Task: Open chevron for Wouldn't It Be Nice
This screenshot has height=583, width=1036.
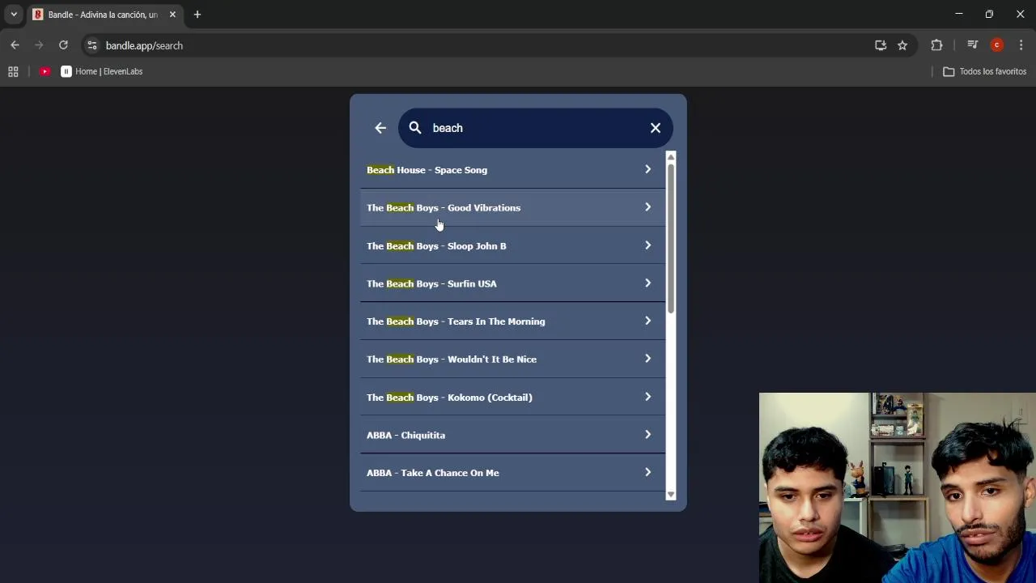Action: click(647, 359)
